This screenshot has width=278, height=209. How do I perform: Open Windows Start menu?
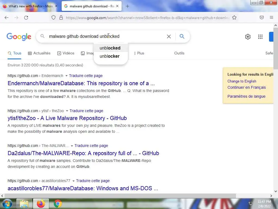click(7, 204)
